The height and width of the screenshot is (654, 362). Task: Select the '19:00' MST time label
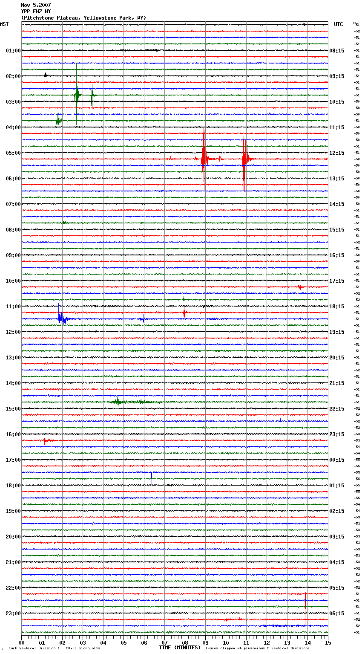point(13,511)
